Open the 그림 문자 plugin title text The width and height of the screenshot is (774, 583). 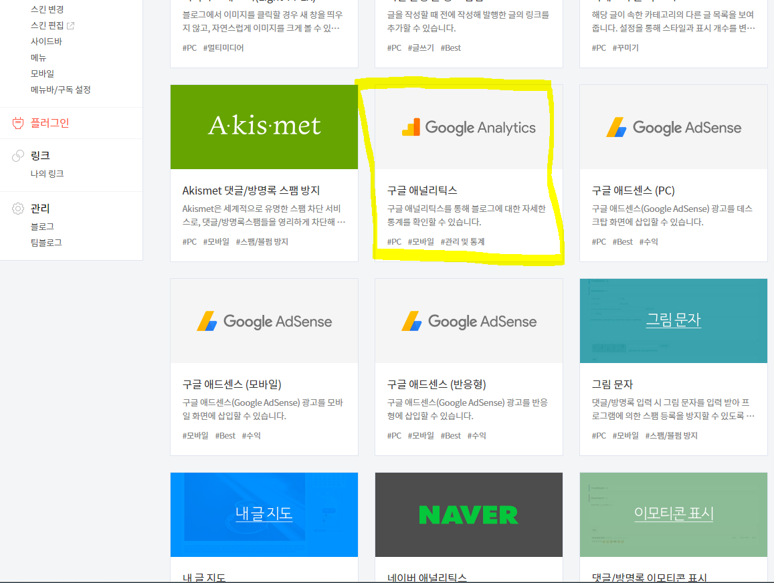[x=612, y=384]
